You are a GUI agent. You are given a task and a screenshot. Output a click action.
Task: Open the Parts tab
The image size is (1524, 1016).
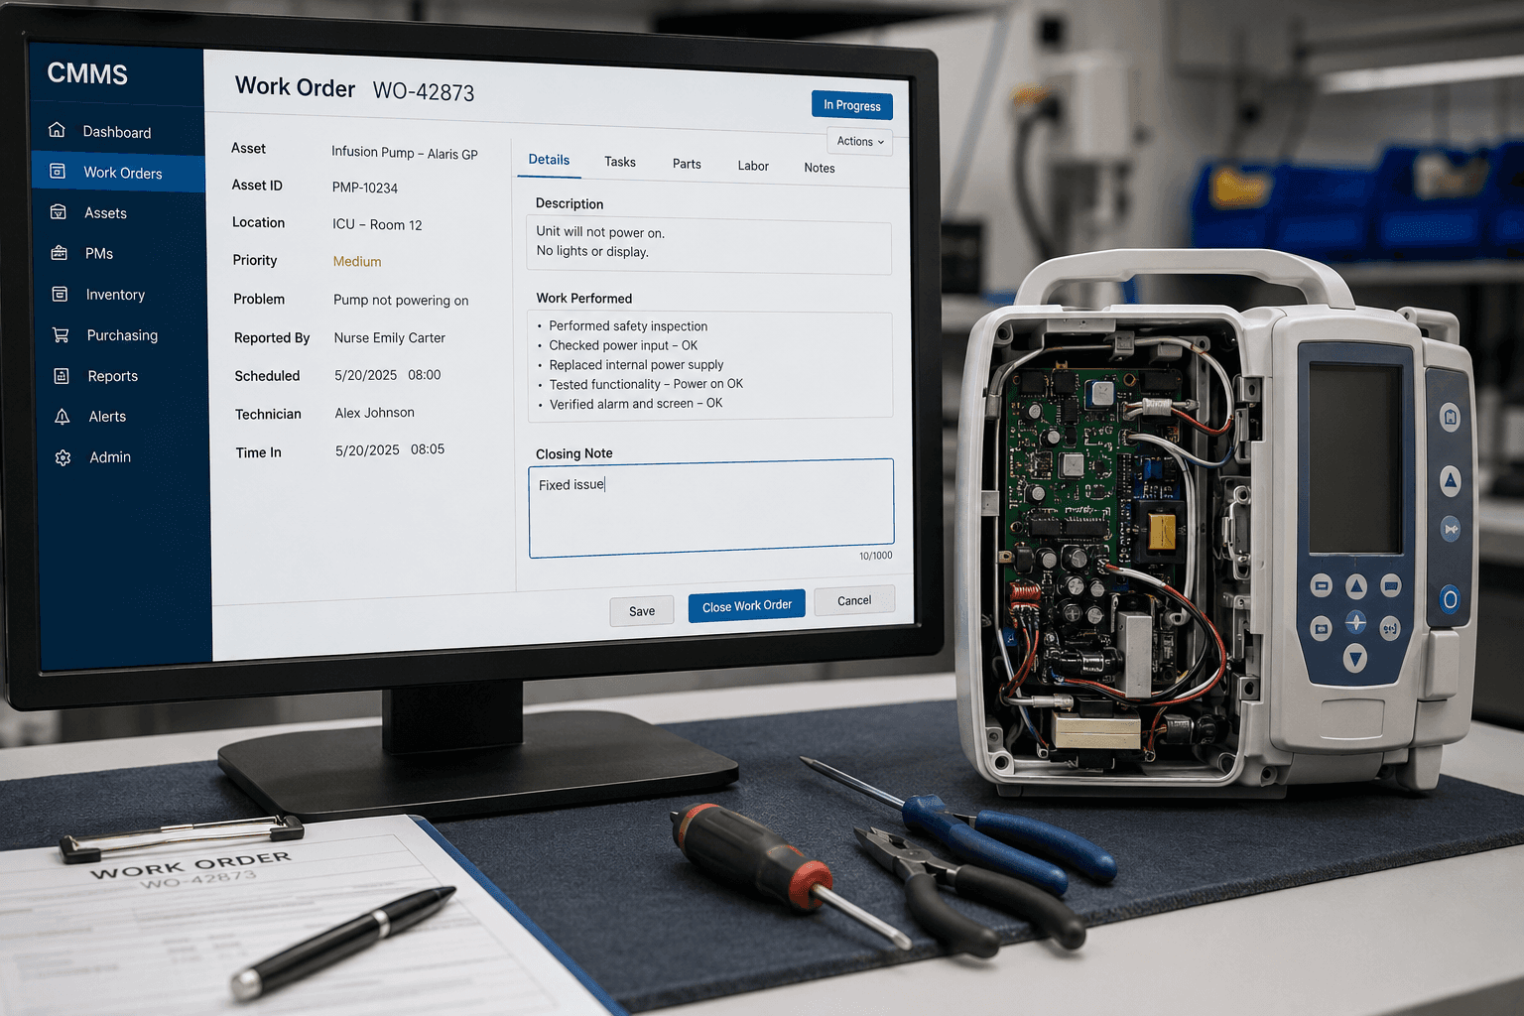tap(687, 164)
